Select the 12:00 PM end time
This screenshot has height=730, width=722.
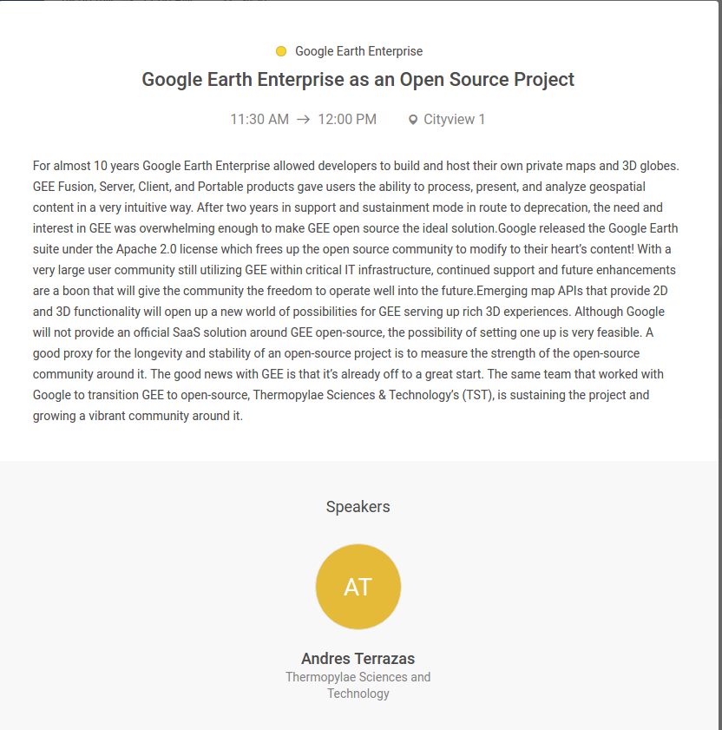(x=347, y=120)
